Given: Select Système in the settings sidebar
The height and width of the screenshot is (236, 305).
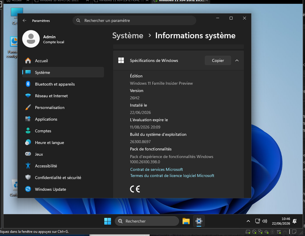Looking at the screenshot, I should pos(63,72).
